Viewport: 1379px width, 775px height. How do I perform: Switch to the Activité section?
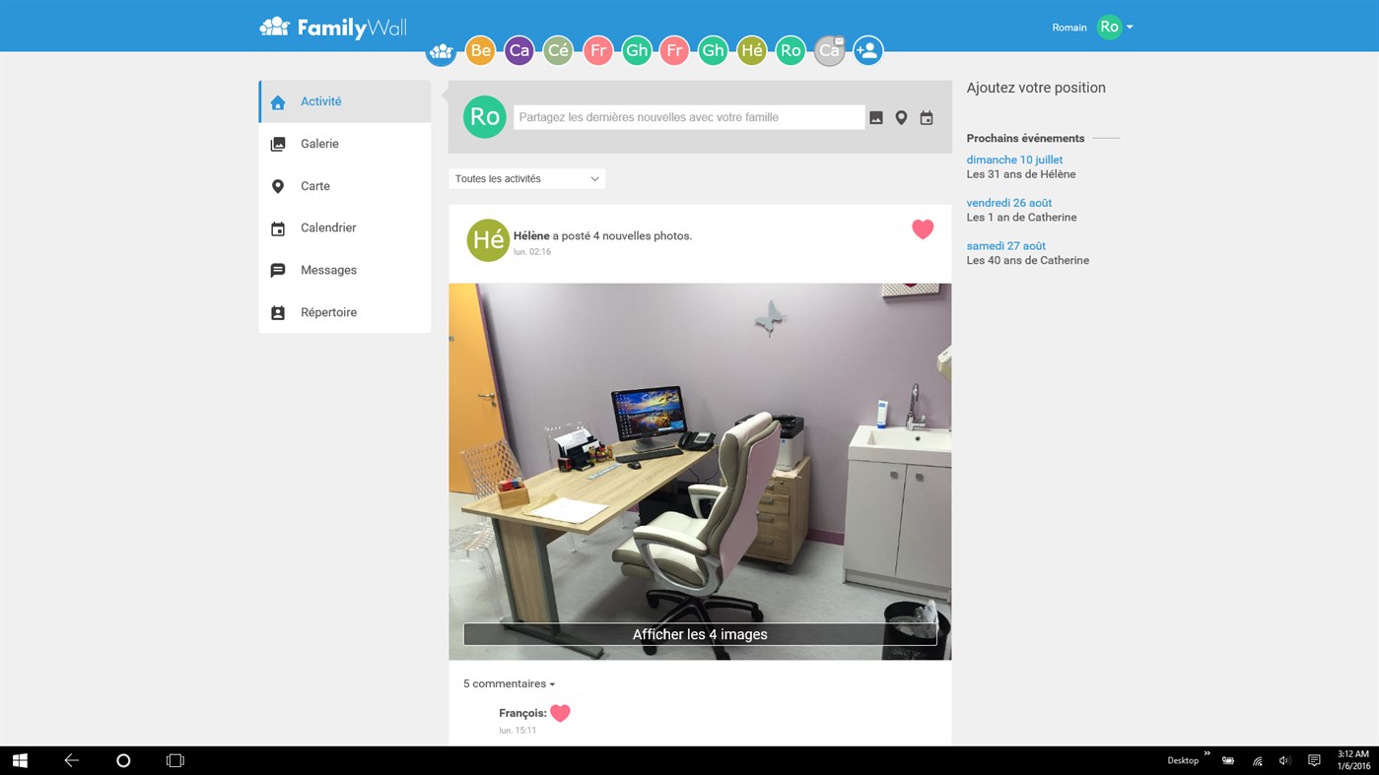320,100
